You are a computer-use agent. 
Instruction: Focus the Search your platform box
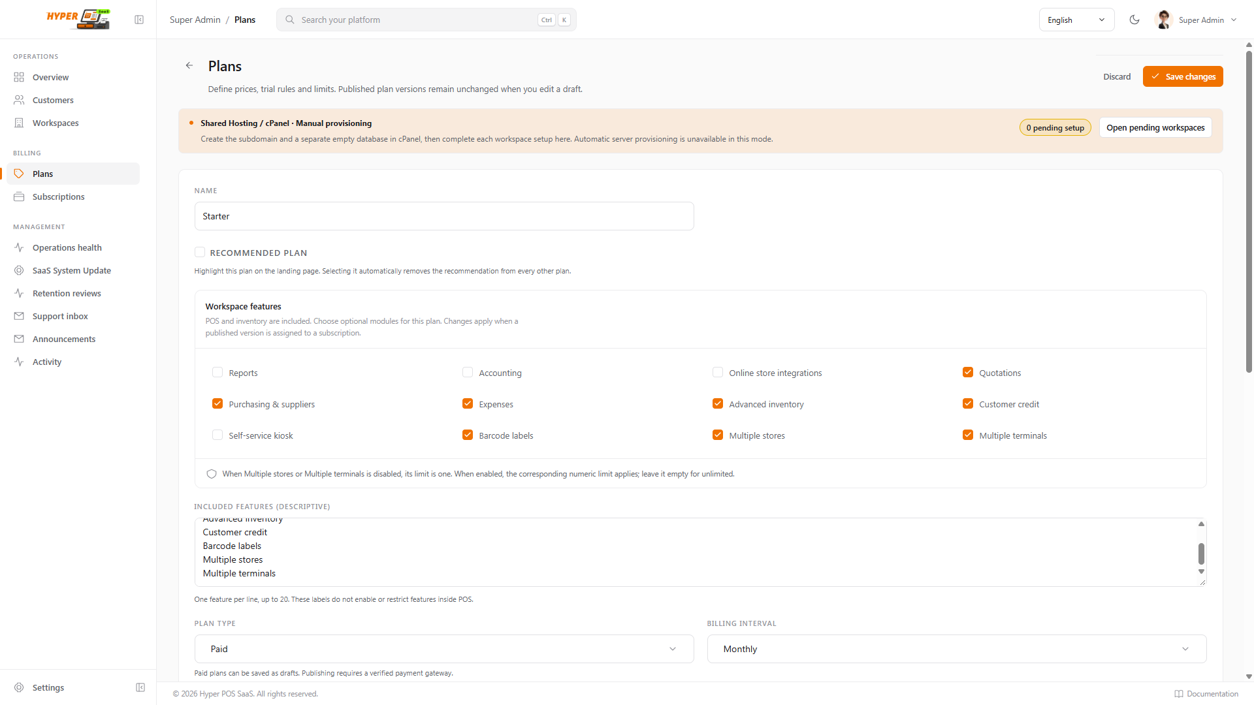pyautogui.click(x=426, y=20)
